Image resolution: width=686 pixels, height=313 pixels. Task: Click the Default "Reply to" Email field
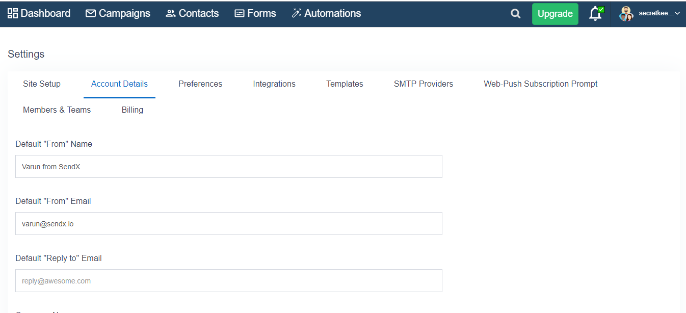point(228,281)
